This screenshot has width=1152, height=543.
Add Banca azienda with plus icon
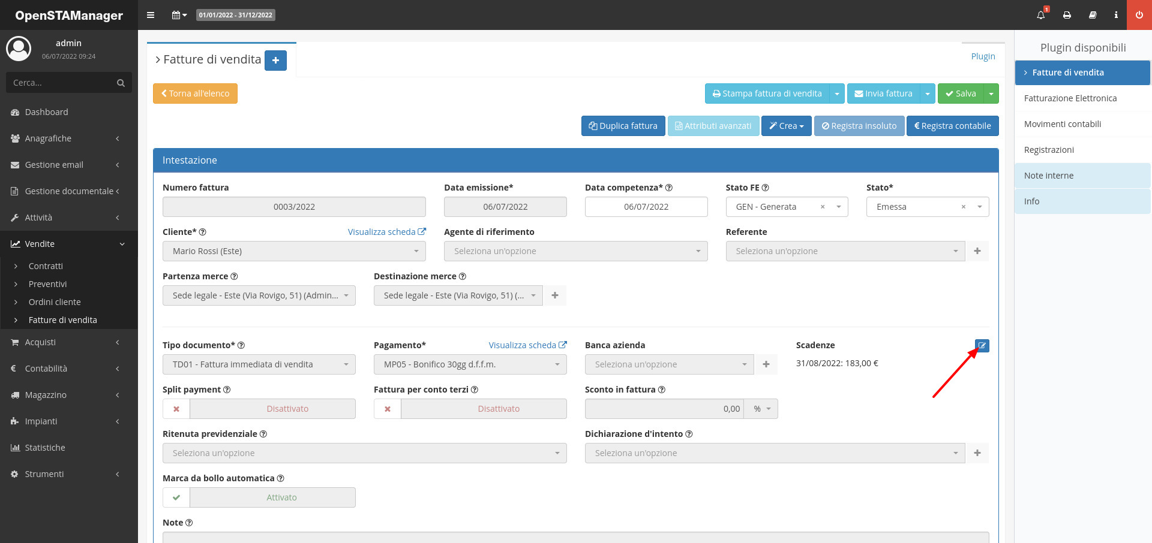[766, 364]
